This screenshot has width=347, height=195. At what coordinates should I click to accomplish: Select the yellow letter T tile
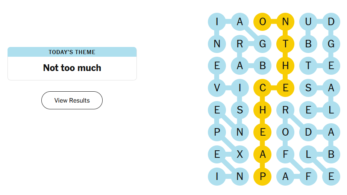tap(285, 44)
